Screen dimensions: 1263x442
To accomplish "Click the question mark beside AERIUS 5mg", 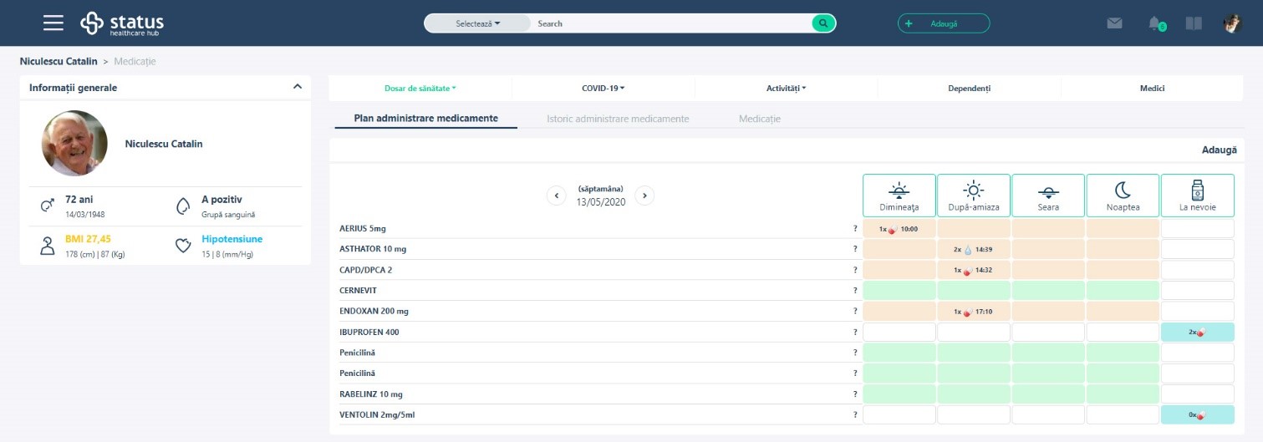I will (854, 228).
